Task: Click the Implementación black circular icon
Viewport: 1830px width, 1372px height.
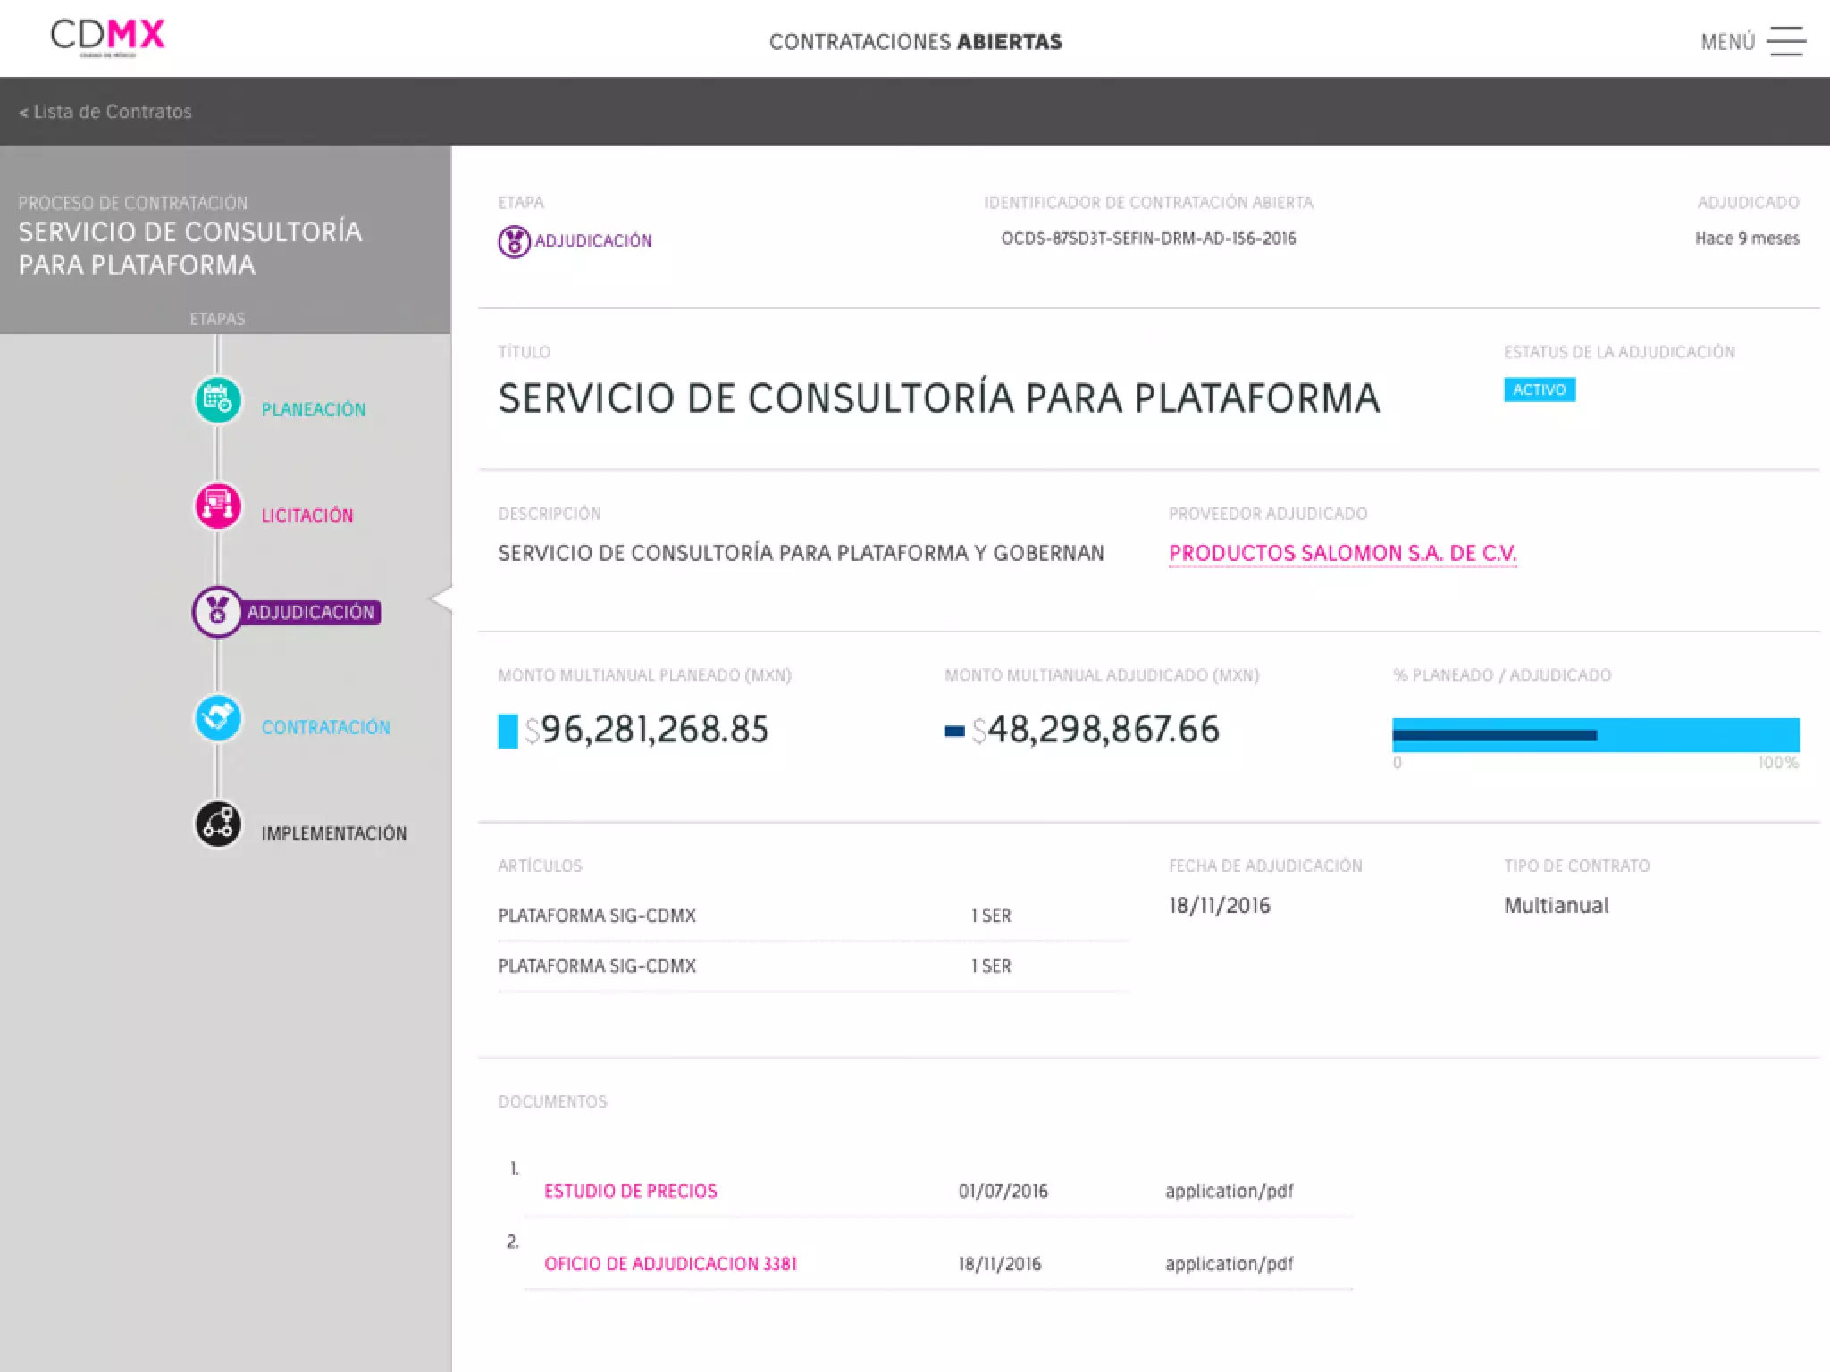Action: point(218,824)
